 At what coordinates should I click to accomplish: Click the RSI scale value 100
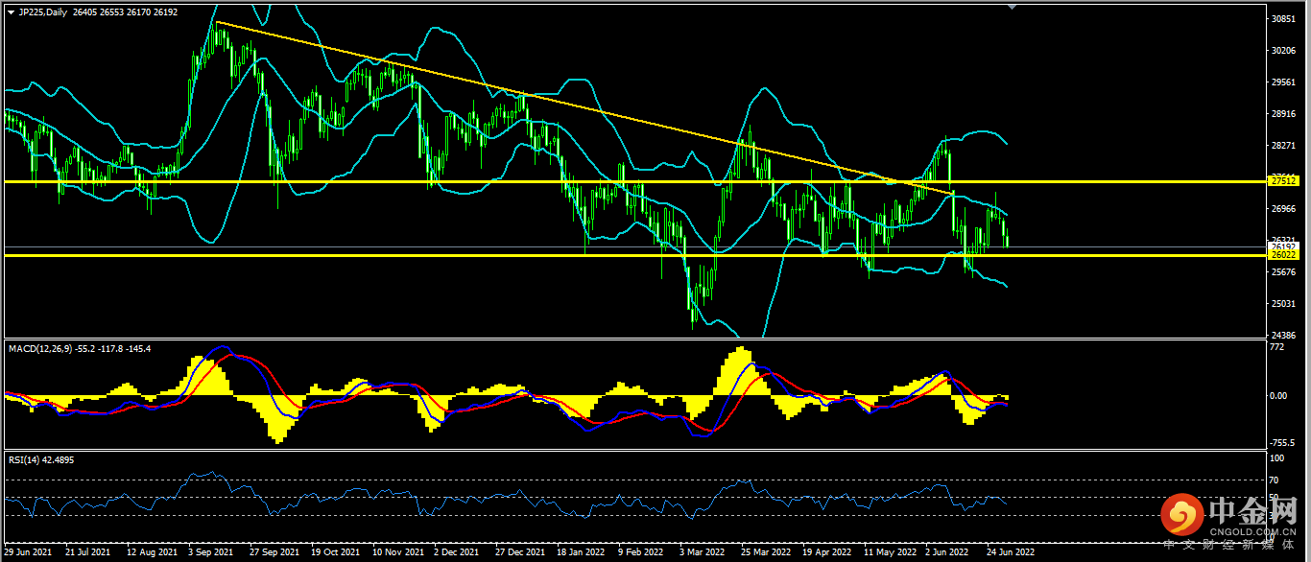(x=1277, y=457)
